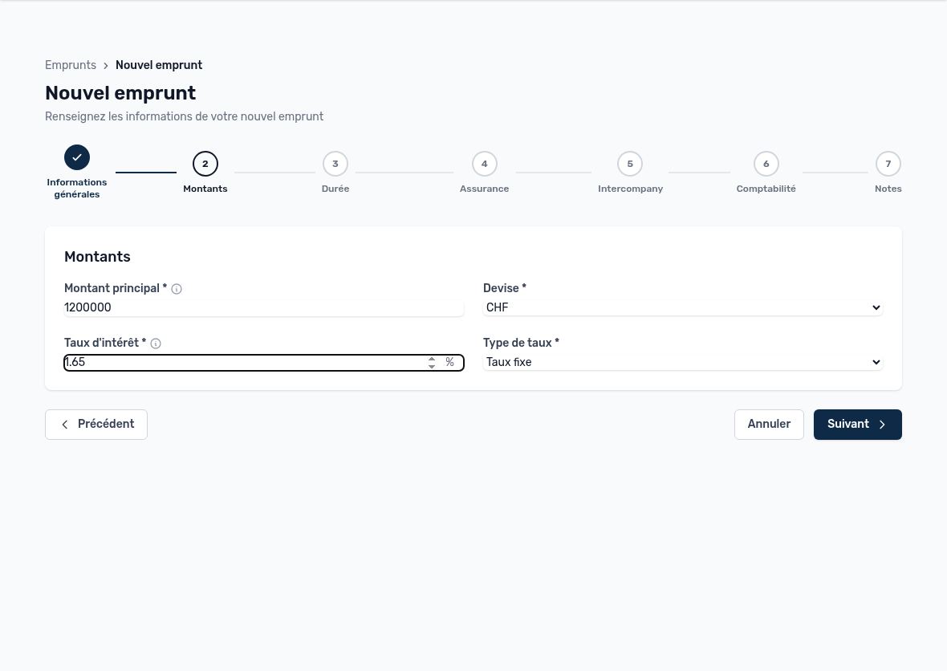The height and width of the screenshot is (671, 947).
Task: Click the Montant principal input field
Action: tap(264, 307)
